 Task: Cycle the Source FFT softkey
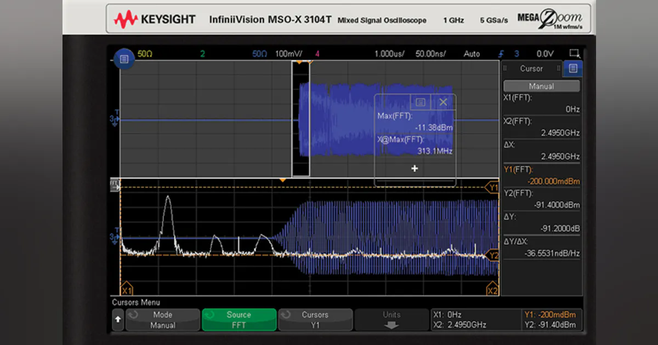point(239,319)
